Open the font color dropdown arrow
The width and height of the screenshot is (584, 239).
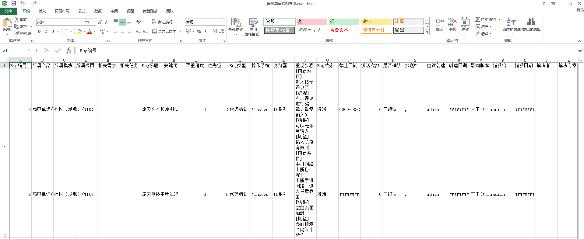click(x=94, y=31)
